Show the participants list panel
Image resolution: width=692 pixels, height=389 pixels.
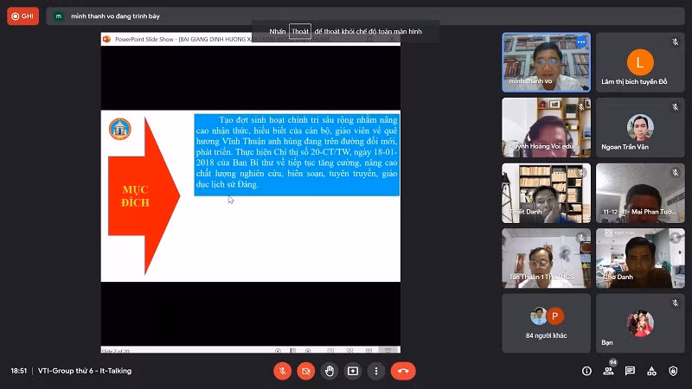(608, 371)
